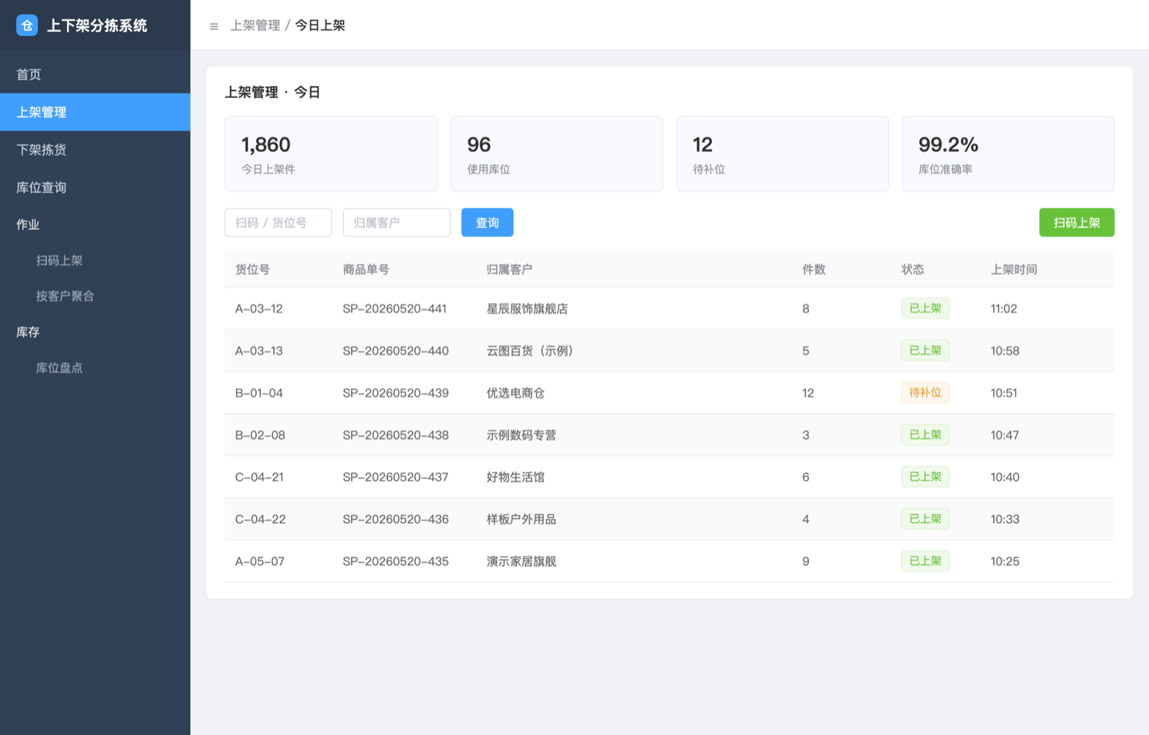Open 按客户聚合 submenu item
1149x735 pixels.
[95, 297]
